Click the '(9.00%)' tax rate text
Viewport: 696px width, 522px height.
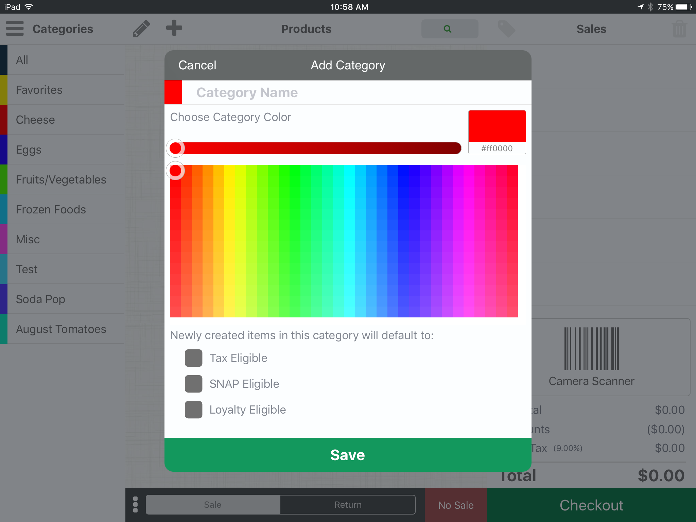tap(568, 448)
